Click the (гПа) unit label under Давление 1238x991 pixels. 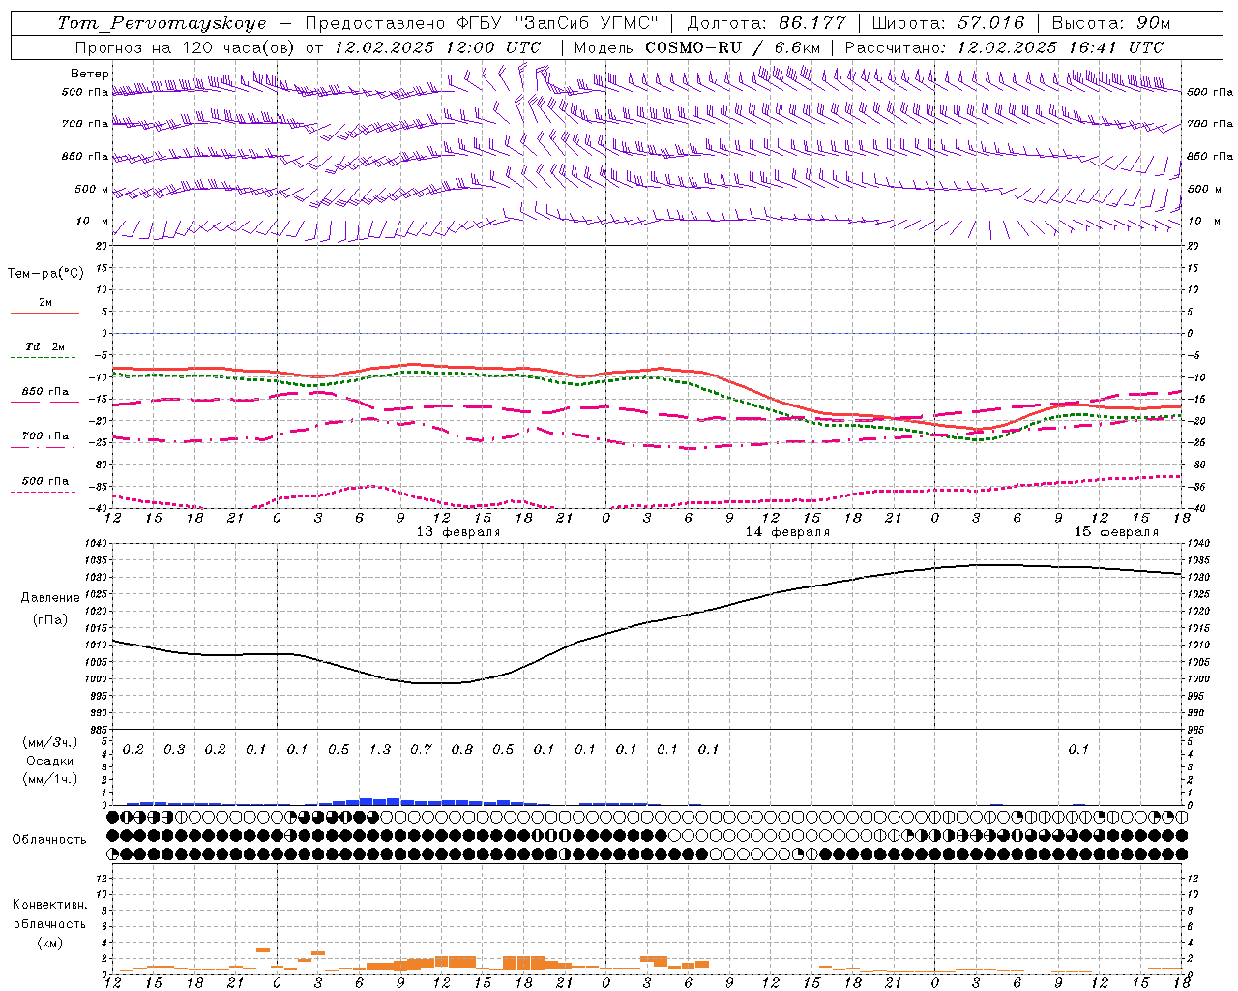pos(48,619)
